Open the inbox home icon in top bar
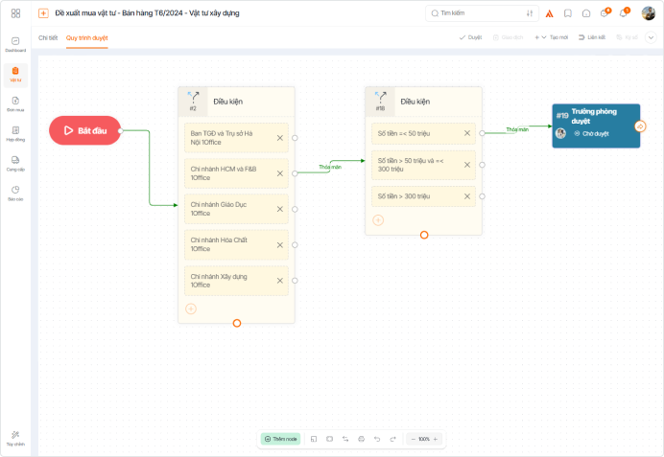This screenshot has height=457, width=664. 586,13
